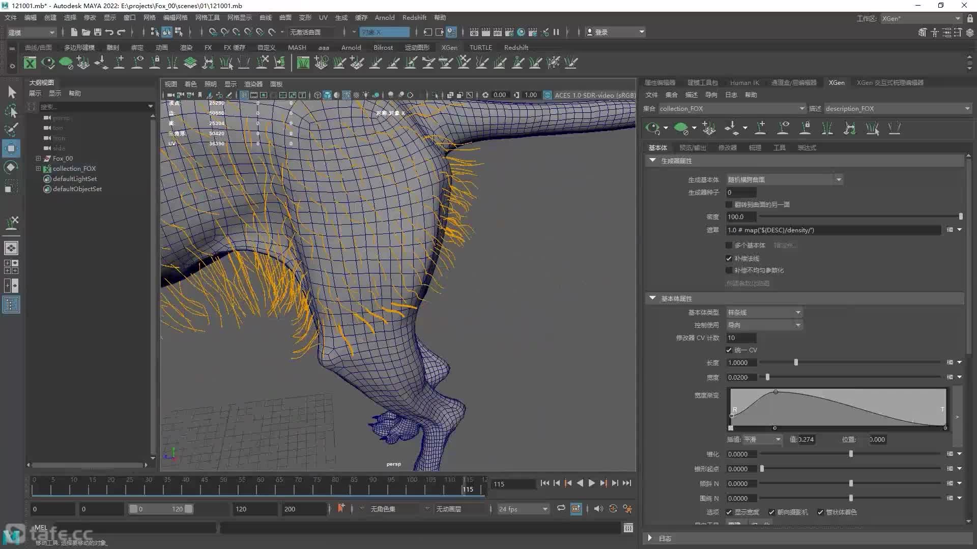Select the Select tool arrow in toolbox
Viewport: 977px width, 549px height.
[12, 92]
